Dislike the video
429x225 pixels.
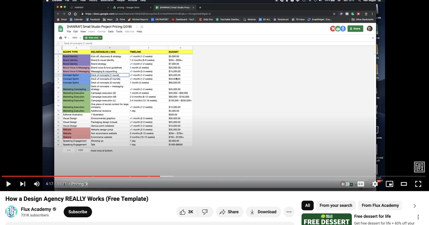pos(205,212)
